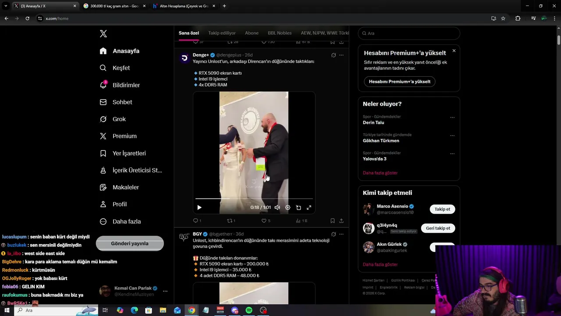Open a new browser tab

(224, 6)
